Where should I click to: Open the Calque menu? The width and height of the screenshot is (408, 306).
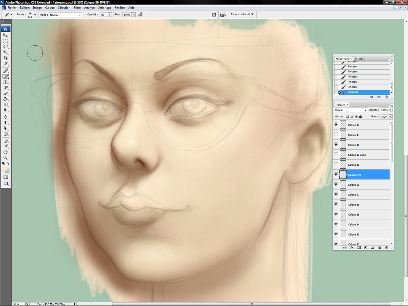coord(50,7)
